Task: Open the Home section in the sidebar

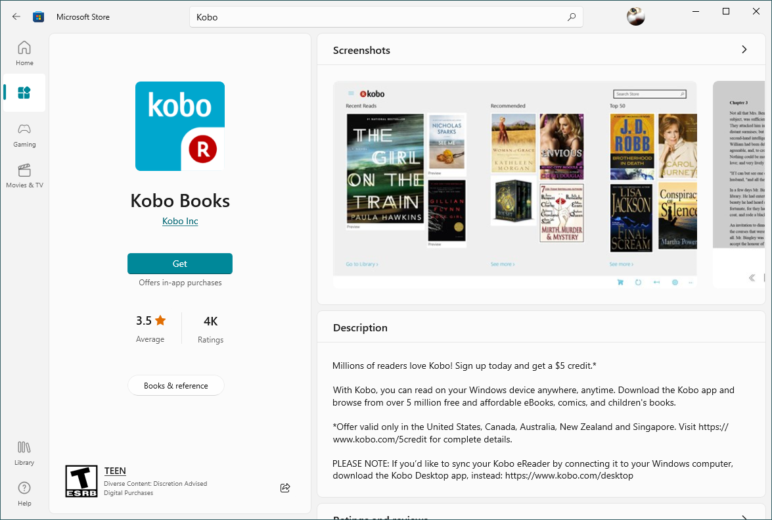Action: point(24,53)
